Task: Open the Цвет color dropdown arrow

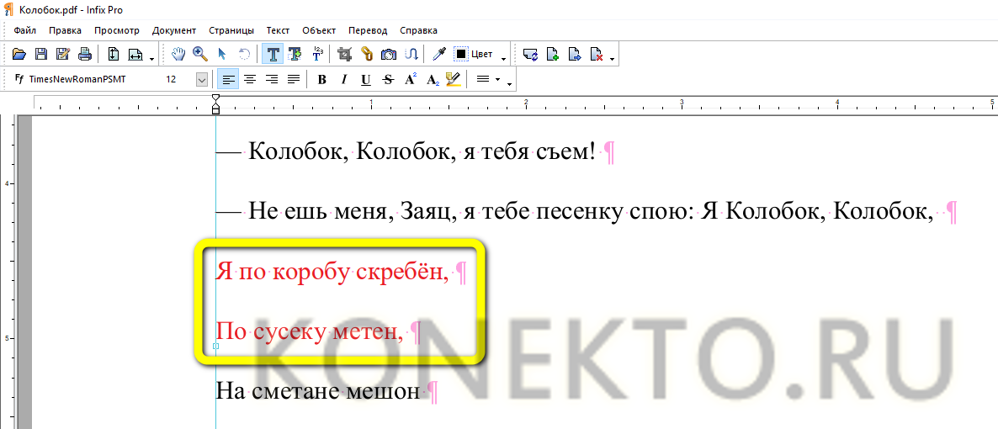Action: click(503, 56)
